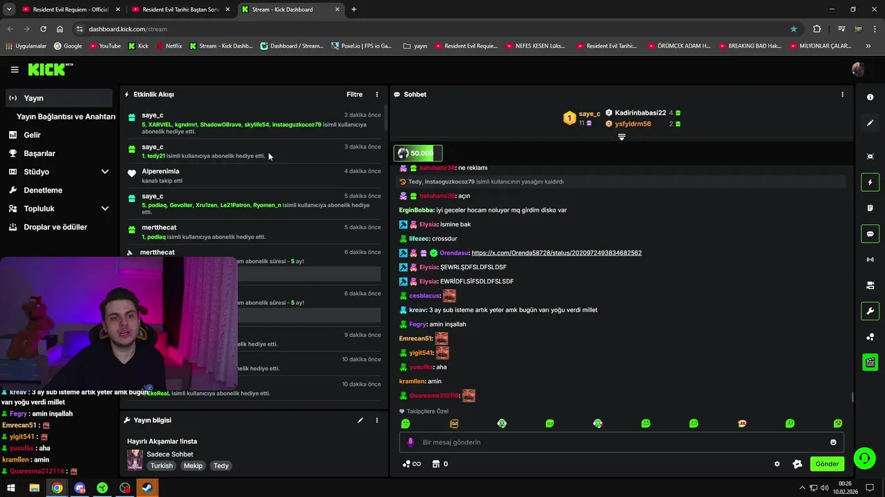Viewport: 885px width, 497px height.
Task: Toggle the wrench stream info panel
Action: [870, 311]
